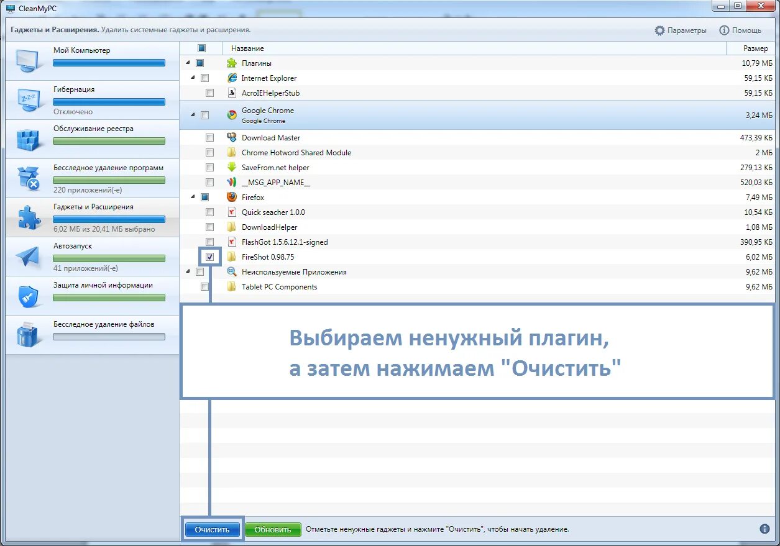Uncheck the FireShot 0.98.75 checkbox
Viewport: 780px width, 546px height.
coord(209,257)
